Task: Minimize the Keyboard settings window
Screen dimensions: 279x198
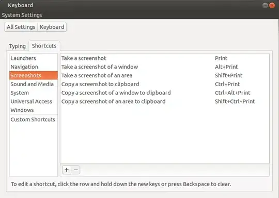Action: (x=265, y=6)
